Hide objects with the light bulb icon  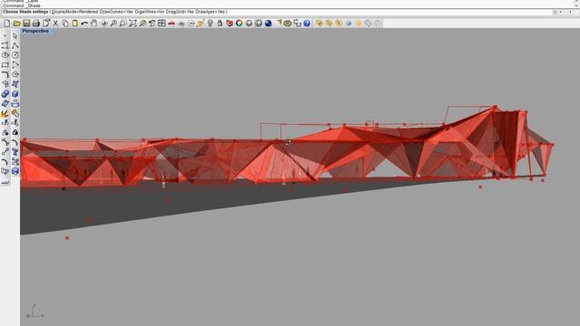210,24
